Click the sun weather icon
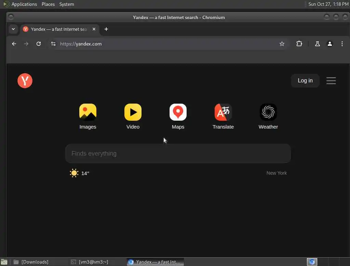 (74, 173)
